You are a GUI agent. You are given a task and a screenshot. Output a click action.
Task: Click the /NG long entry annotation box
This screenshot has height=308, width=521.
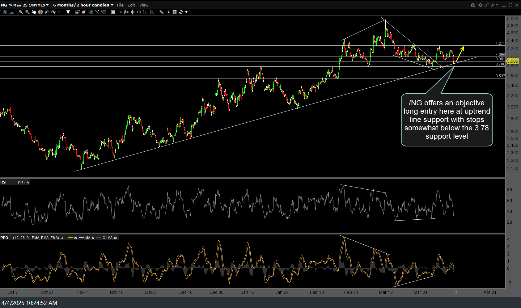pos(447,120)
